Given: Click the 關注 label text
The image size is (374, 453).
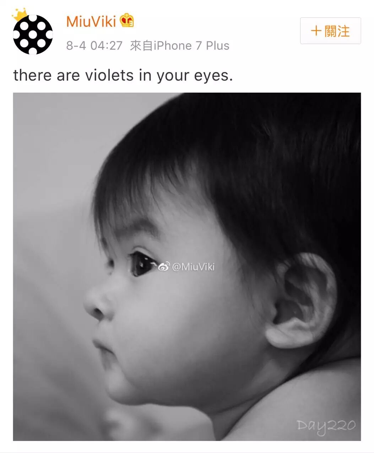Looking at the screenshot, I should (337, 31).
